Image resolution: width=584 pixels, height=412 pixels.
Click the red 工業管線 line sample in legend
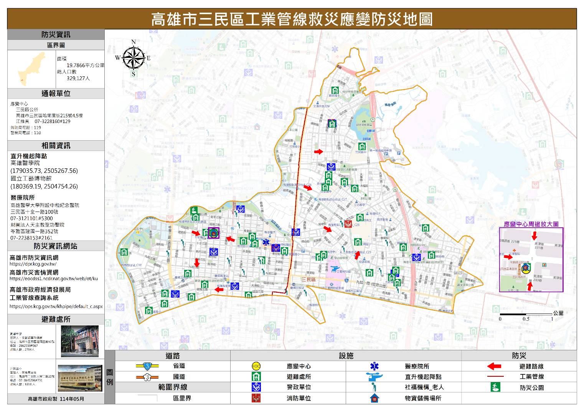coord(495,377)
